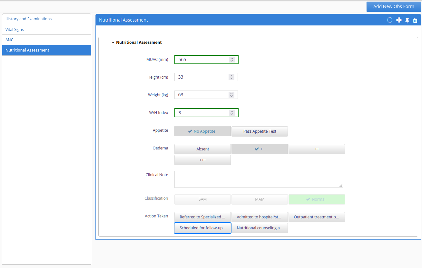Image resolution: width=422 pixels, height=268 pixels.
Task: Click the Nutritional Assessment blue header title
Action: [x=123, y=20]
